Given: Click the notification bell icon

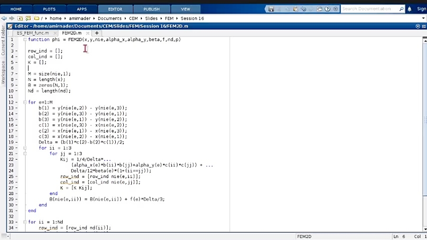Looking at the screenshot, I should pos(409,9).
